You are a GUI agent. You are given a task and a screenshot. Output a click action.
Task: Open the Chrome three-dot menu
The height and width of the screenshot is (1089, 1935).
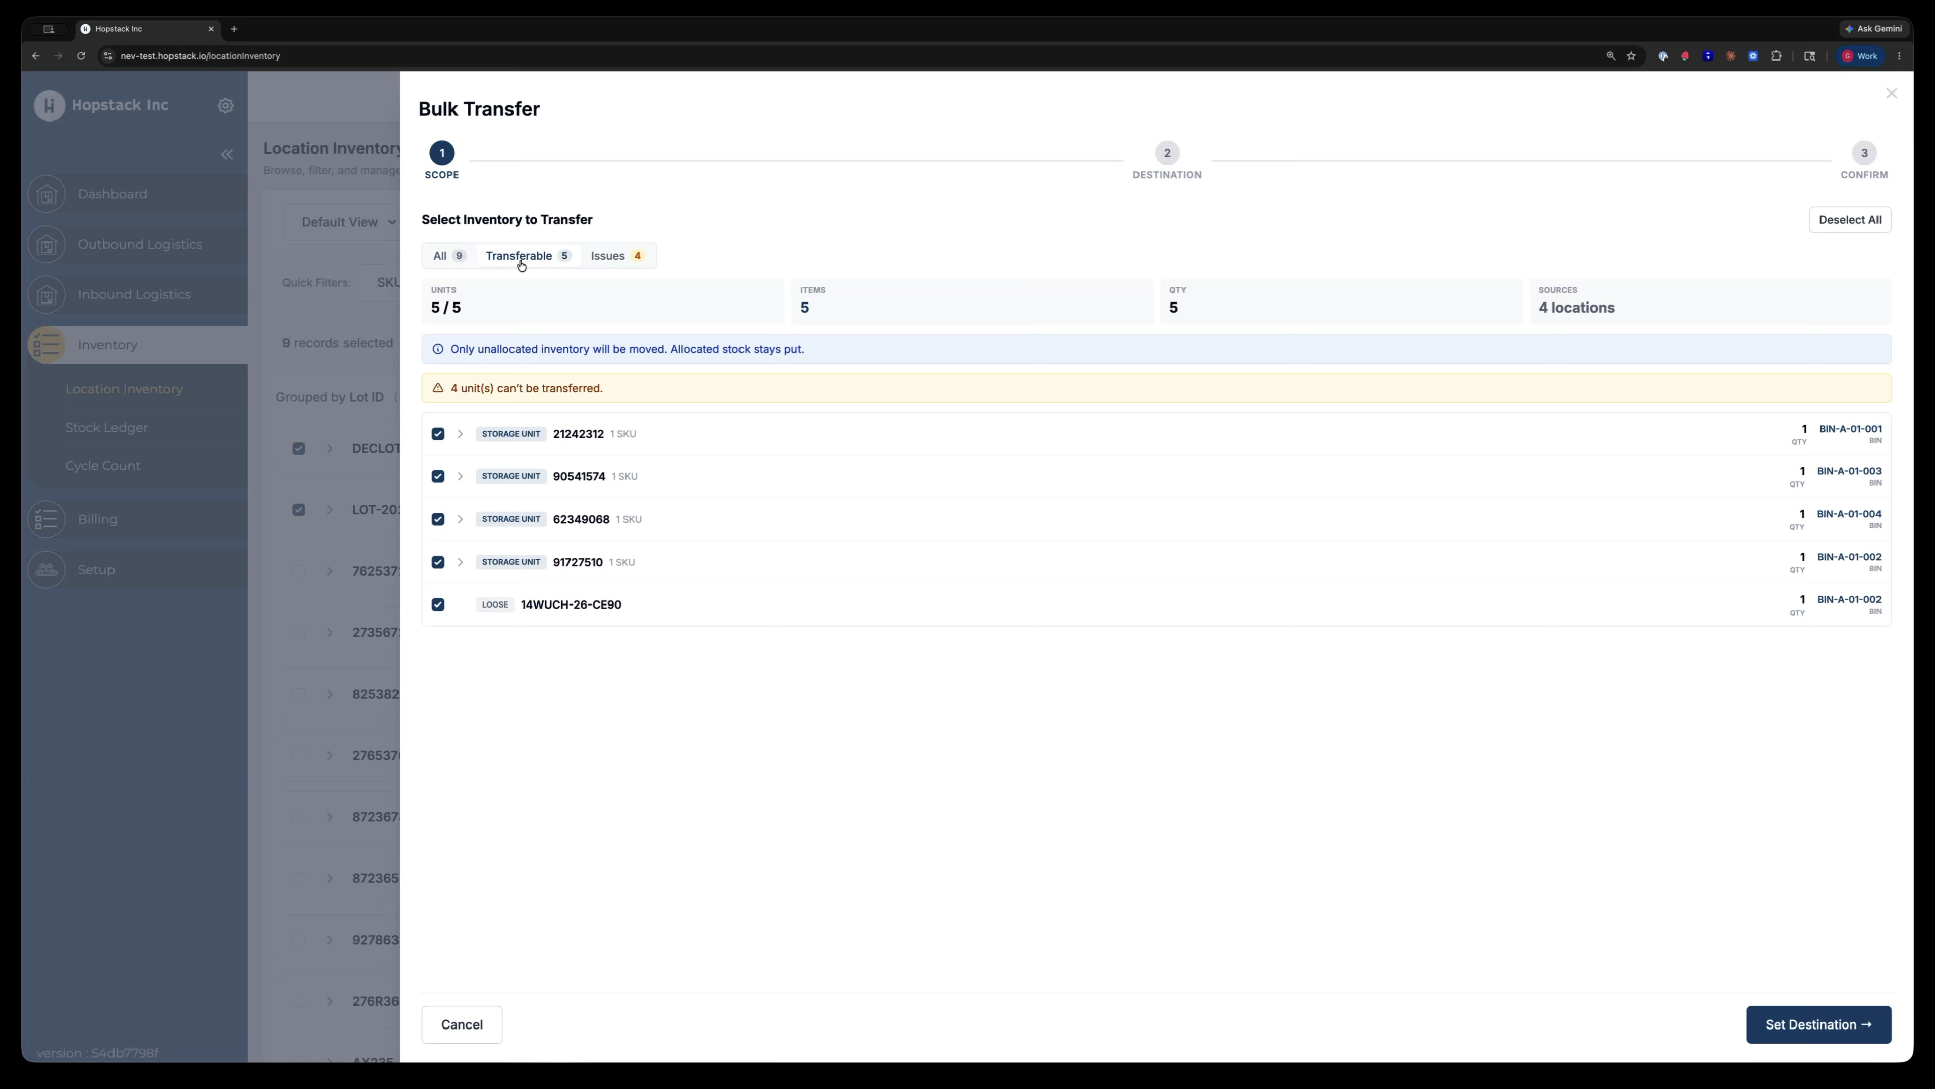tap(1900, 56)
